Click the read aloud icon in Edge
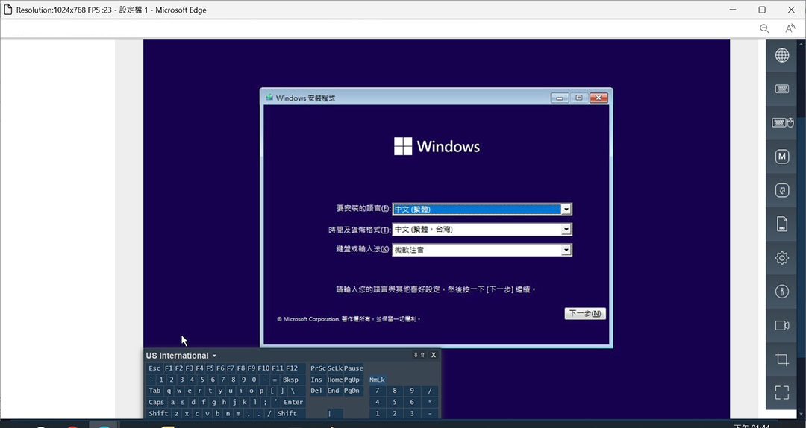 (x=790, y=29)
